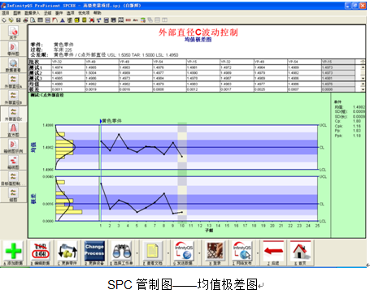The height and width of the screenshot is (294, 370).
Task: Open the 子组 menu
Action: coord(48,13)
